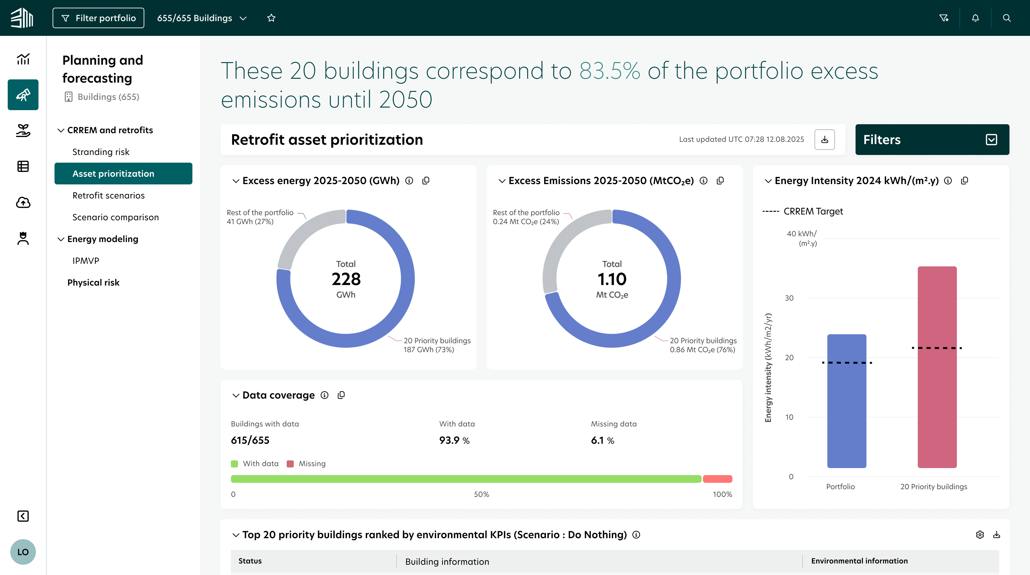Select Asset prioritization menu item

[123, 173]
